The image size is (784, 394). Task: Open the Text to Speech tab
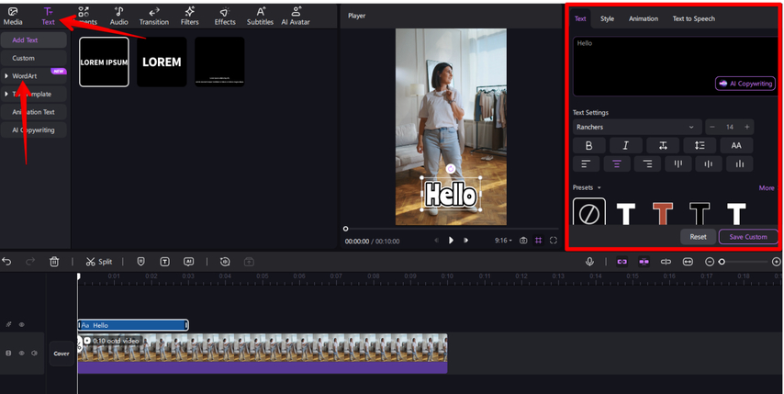pyautogui.click(x=693, y=18)
